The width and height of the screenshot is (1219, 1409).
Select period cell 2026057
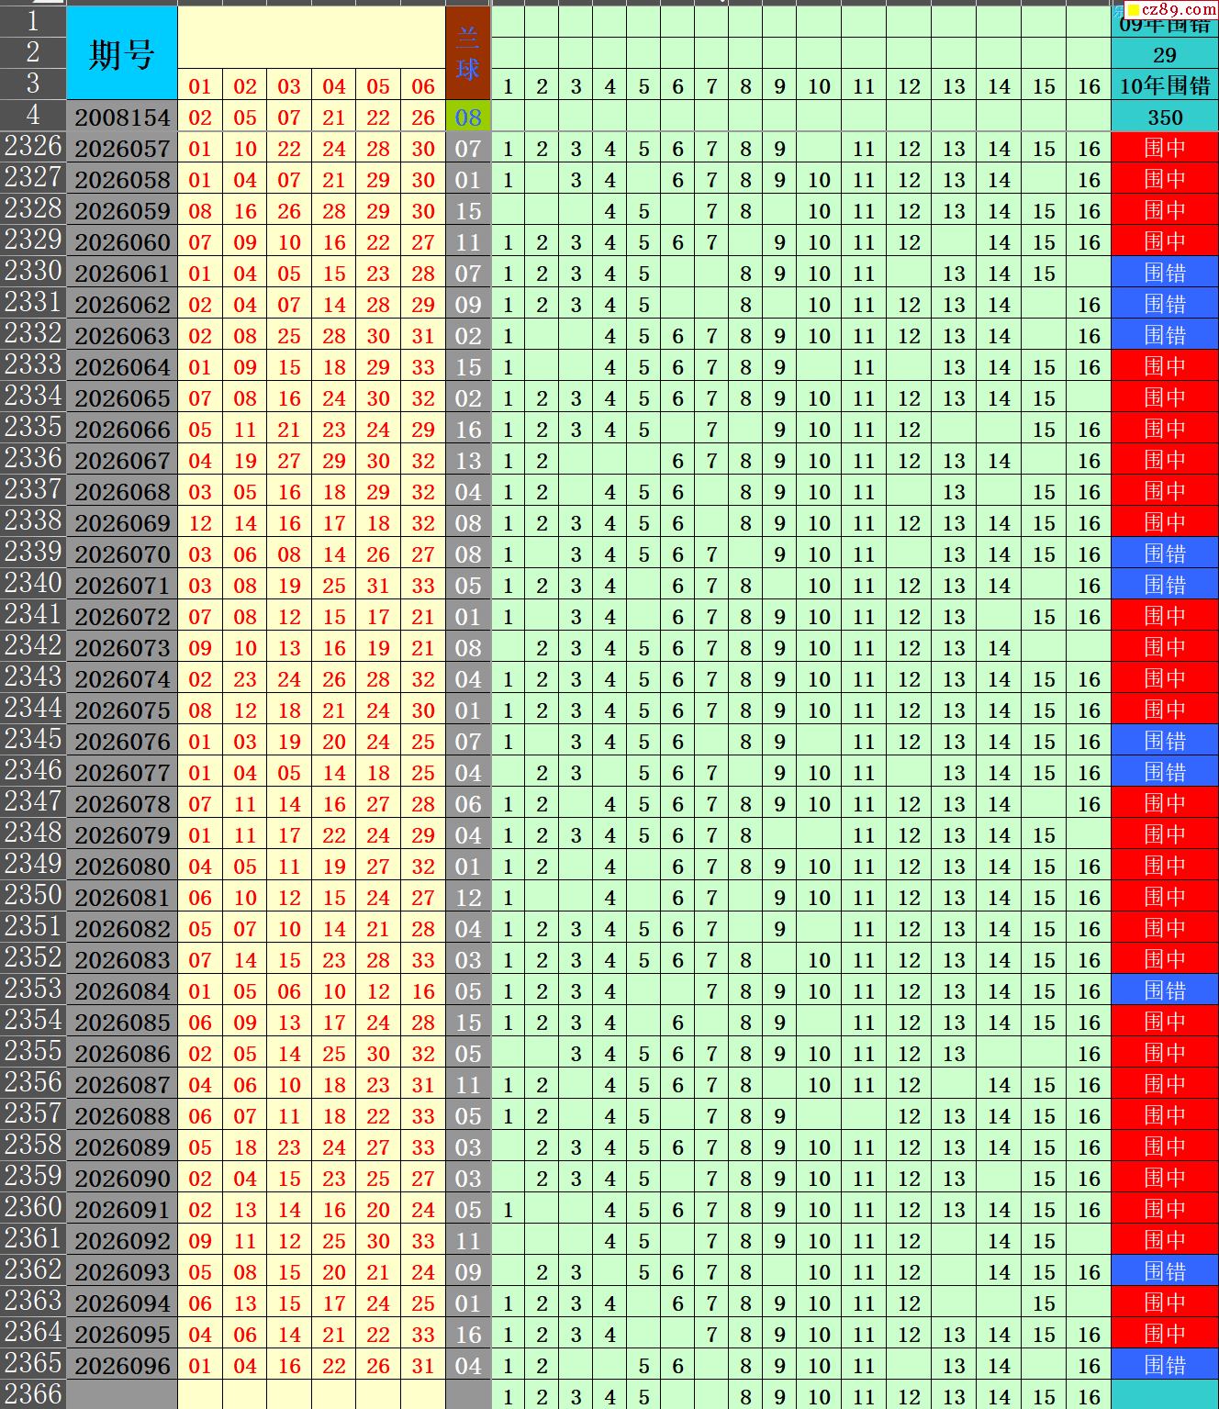(122, 148)
